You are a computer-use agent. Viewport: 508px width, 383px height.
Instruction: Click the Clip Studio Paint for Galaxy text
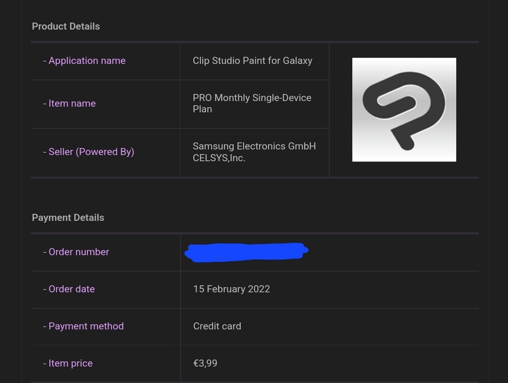tap(253, 60)
